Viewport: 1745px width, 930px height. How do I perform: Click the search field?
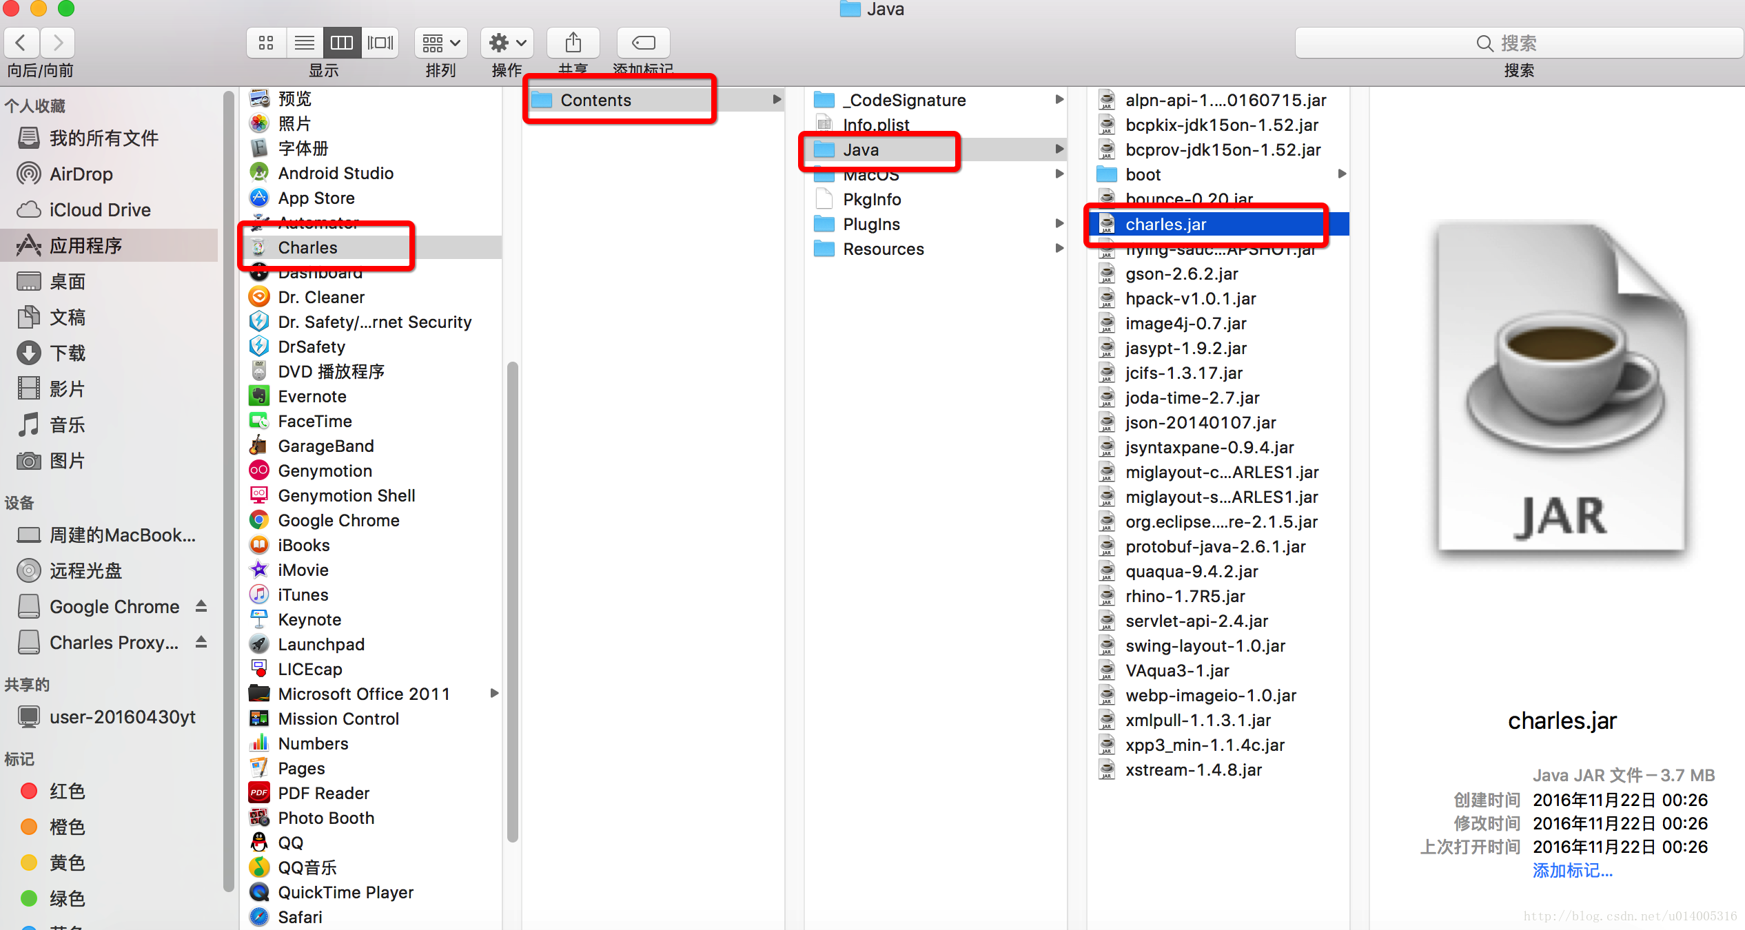click(x=1519, y=43)
